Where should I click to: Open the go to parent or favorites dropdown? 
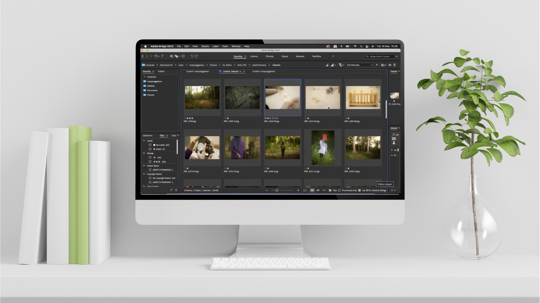point(151,56)
